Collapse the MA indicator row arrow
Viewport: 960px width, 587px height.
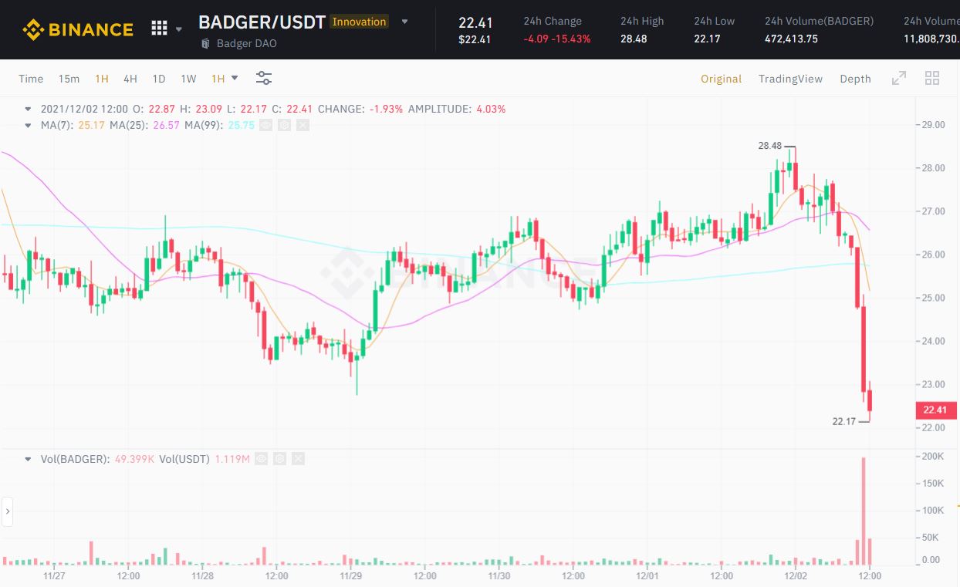coord(29,125)
